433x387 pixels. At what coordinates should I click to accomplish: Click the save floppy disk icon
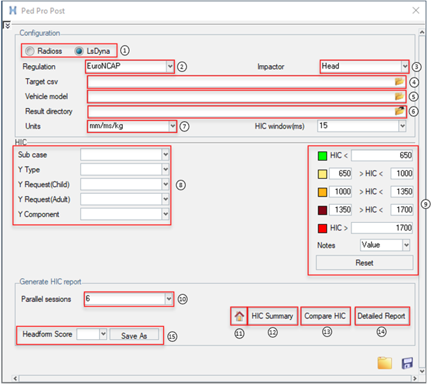[x=407, y=363]
